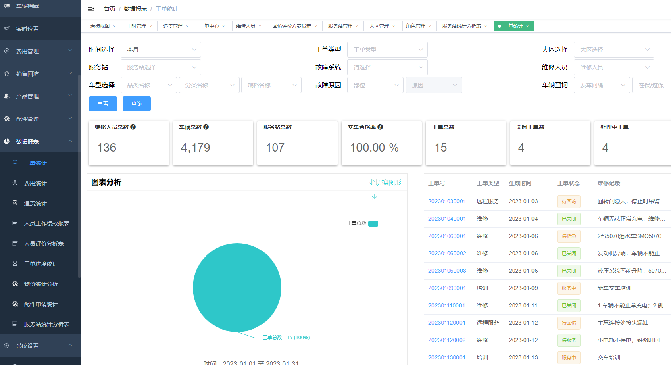Open the 服务站选择 dropdown

161,67
